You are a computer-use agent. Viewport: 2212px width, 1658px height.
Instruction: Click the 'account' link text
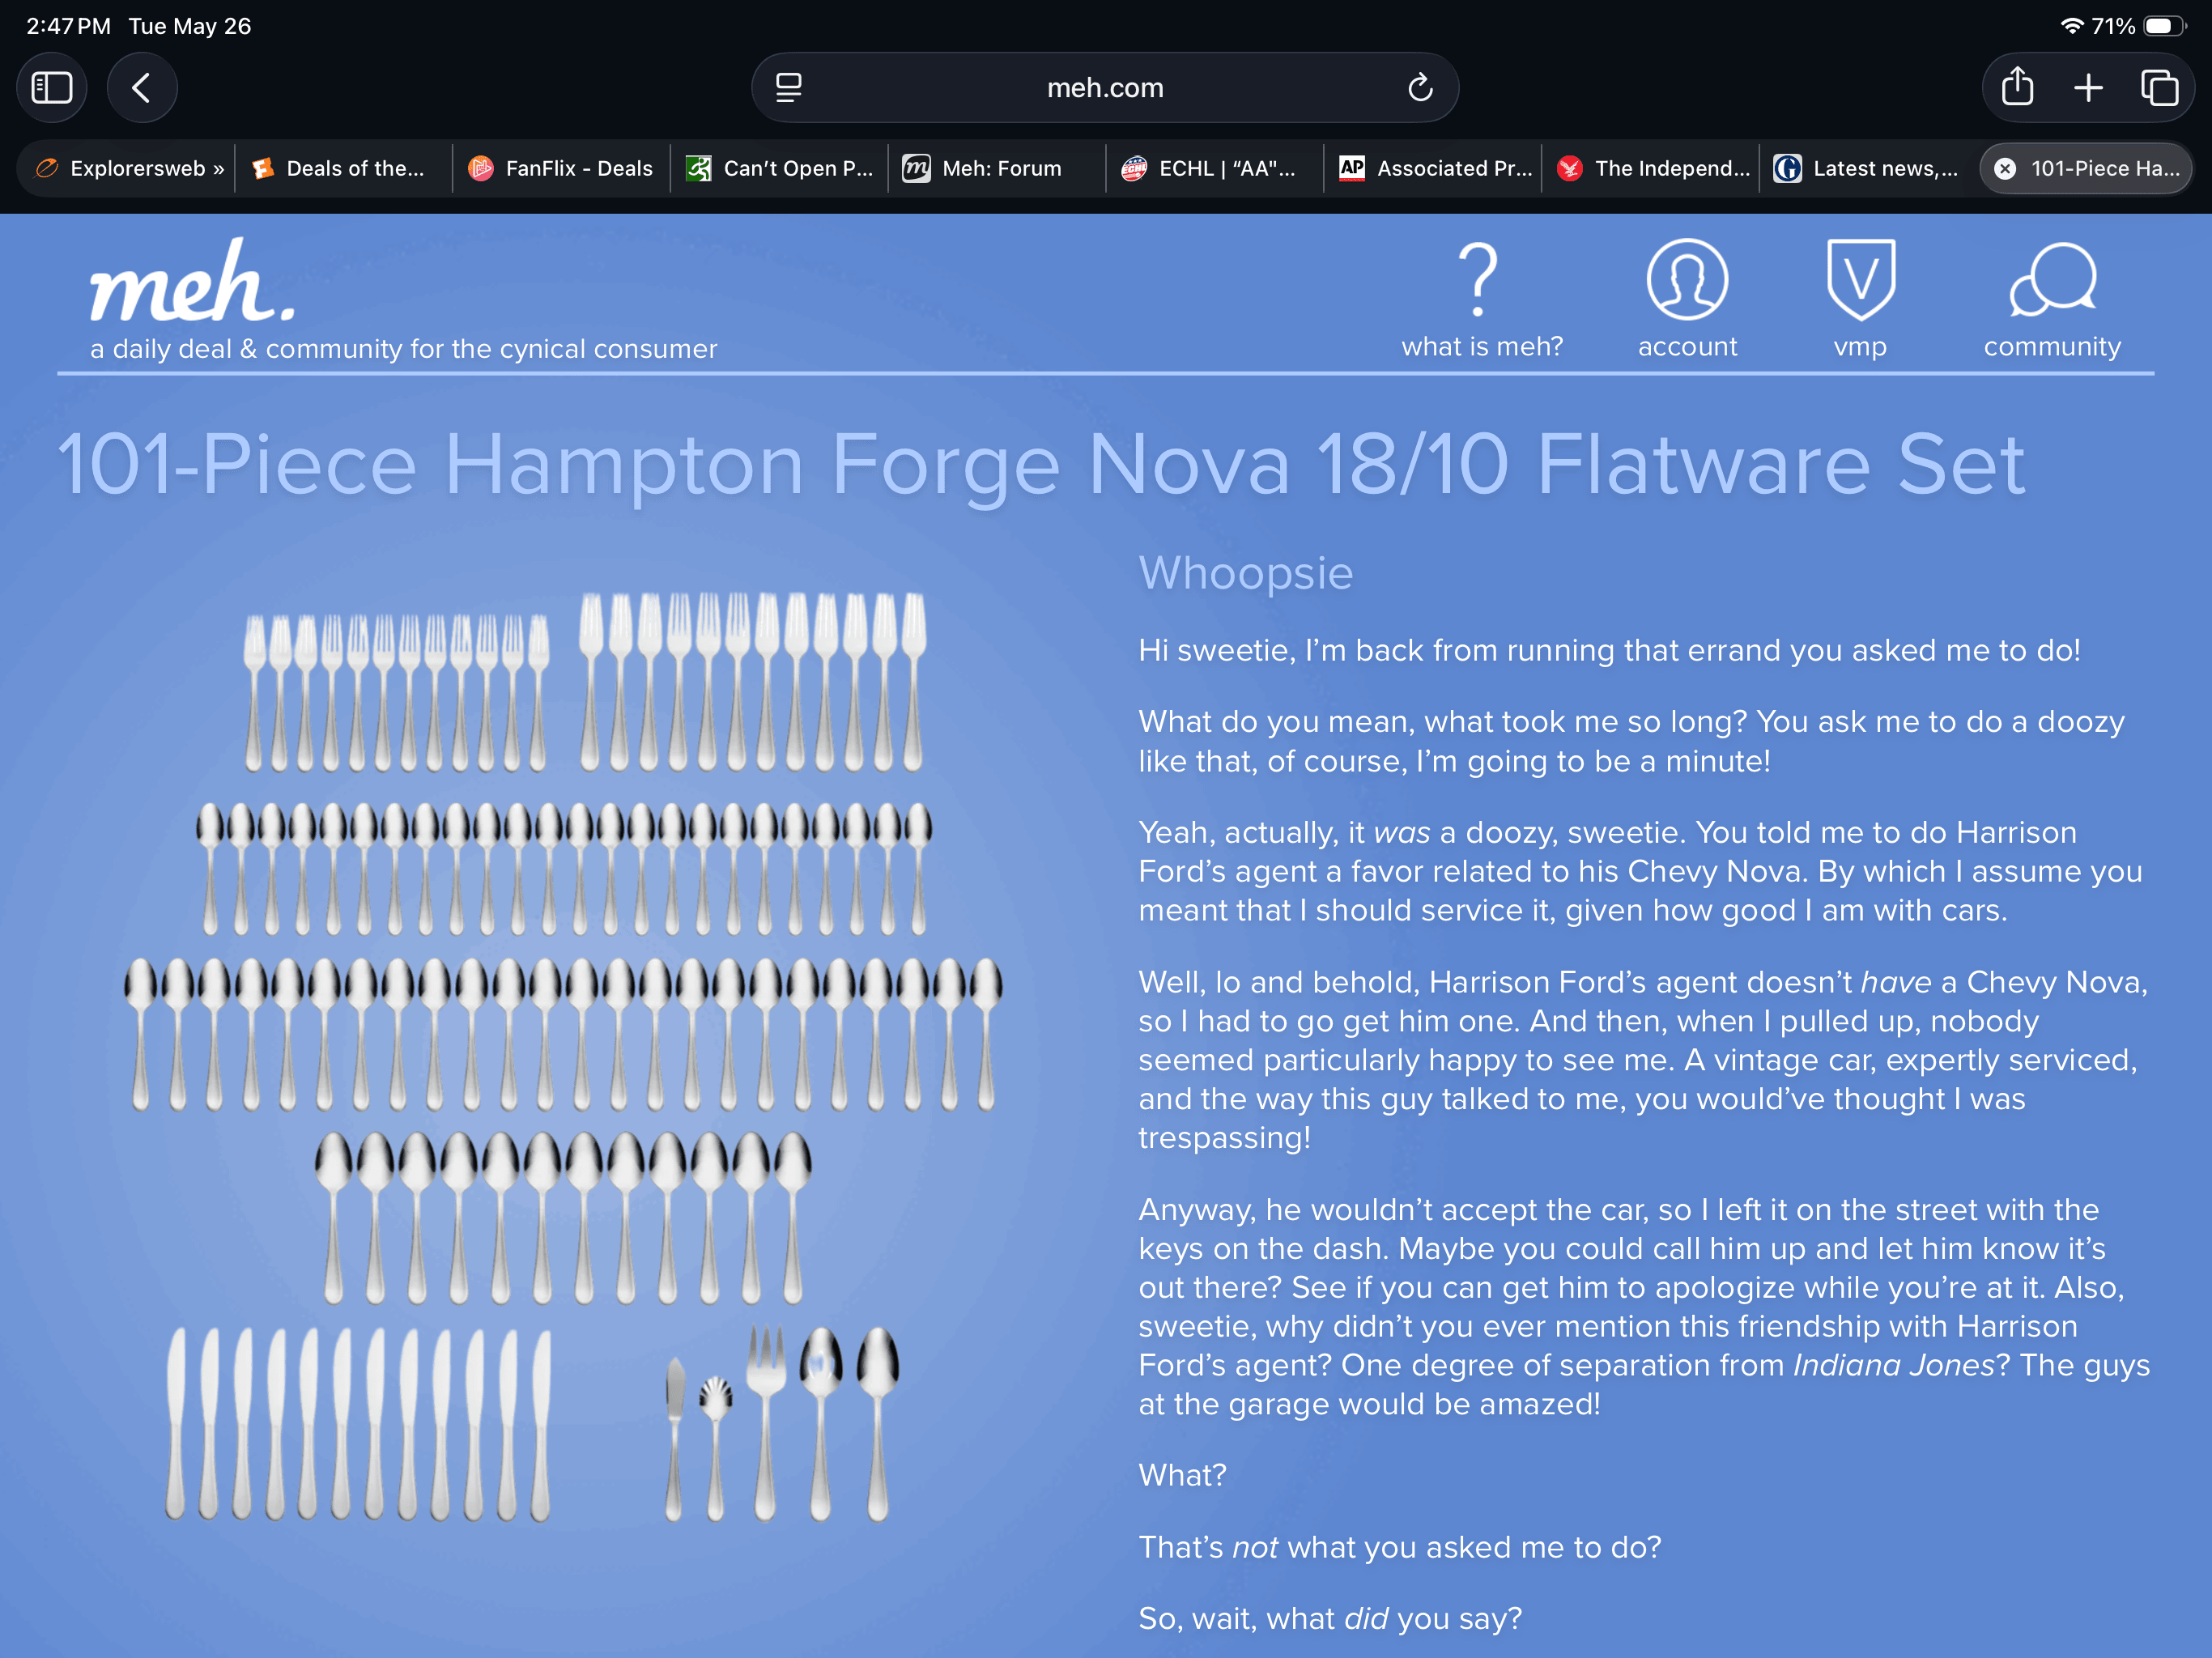(1687, 347)
